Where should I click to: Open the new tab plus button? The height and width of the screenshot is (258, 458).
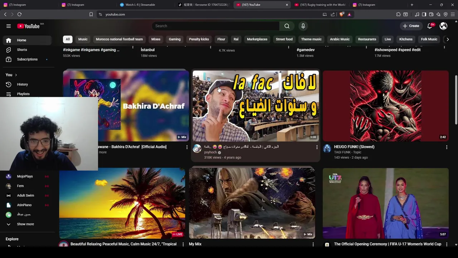(412, 5)
